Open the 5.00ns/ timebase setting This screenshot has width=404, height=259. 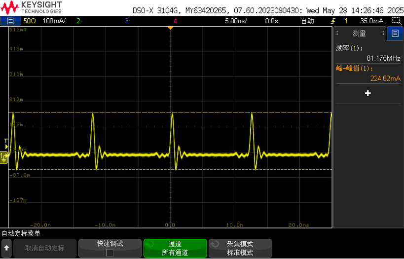point(235,21)
